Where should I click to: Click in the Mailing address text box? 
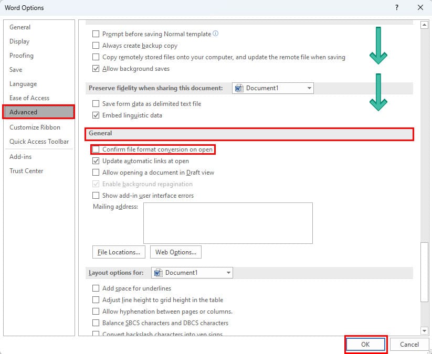(x=228, y=223)
